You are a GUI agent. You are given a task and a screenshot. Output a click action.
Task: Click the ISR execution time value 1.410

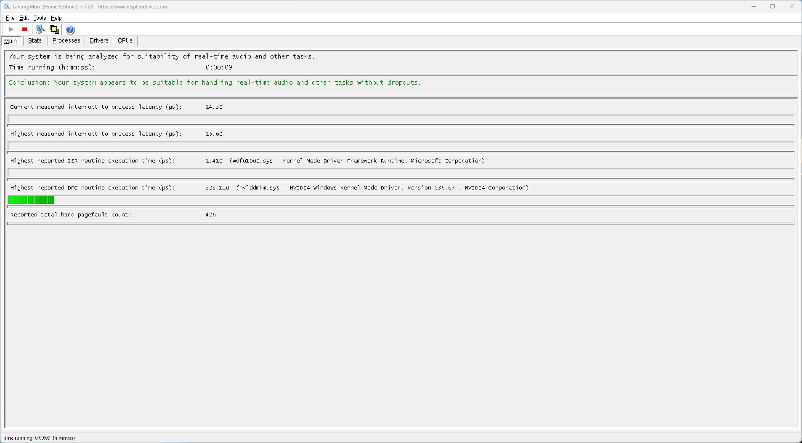pyautogui.click(x=214, y=161)
